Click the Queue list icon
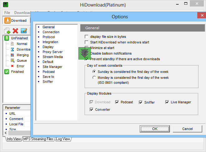 (x=12, y=60)
